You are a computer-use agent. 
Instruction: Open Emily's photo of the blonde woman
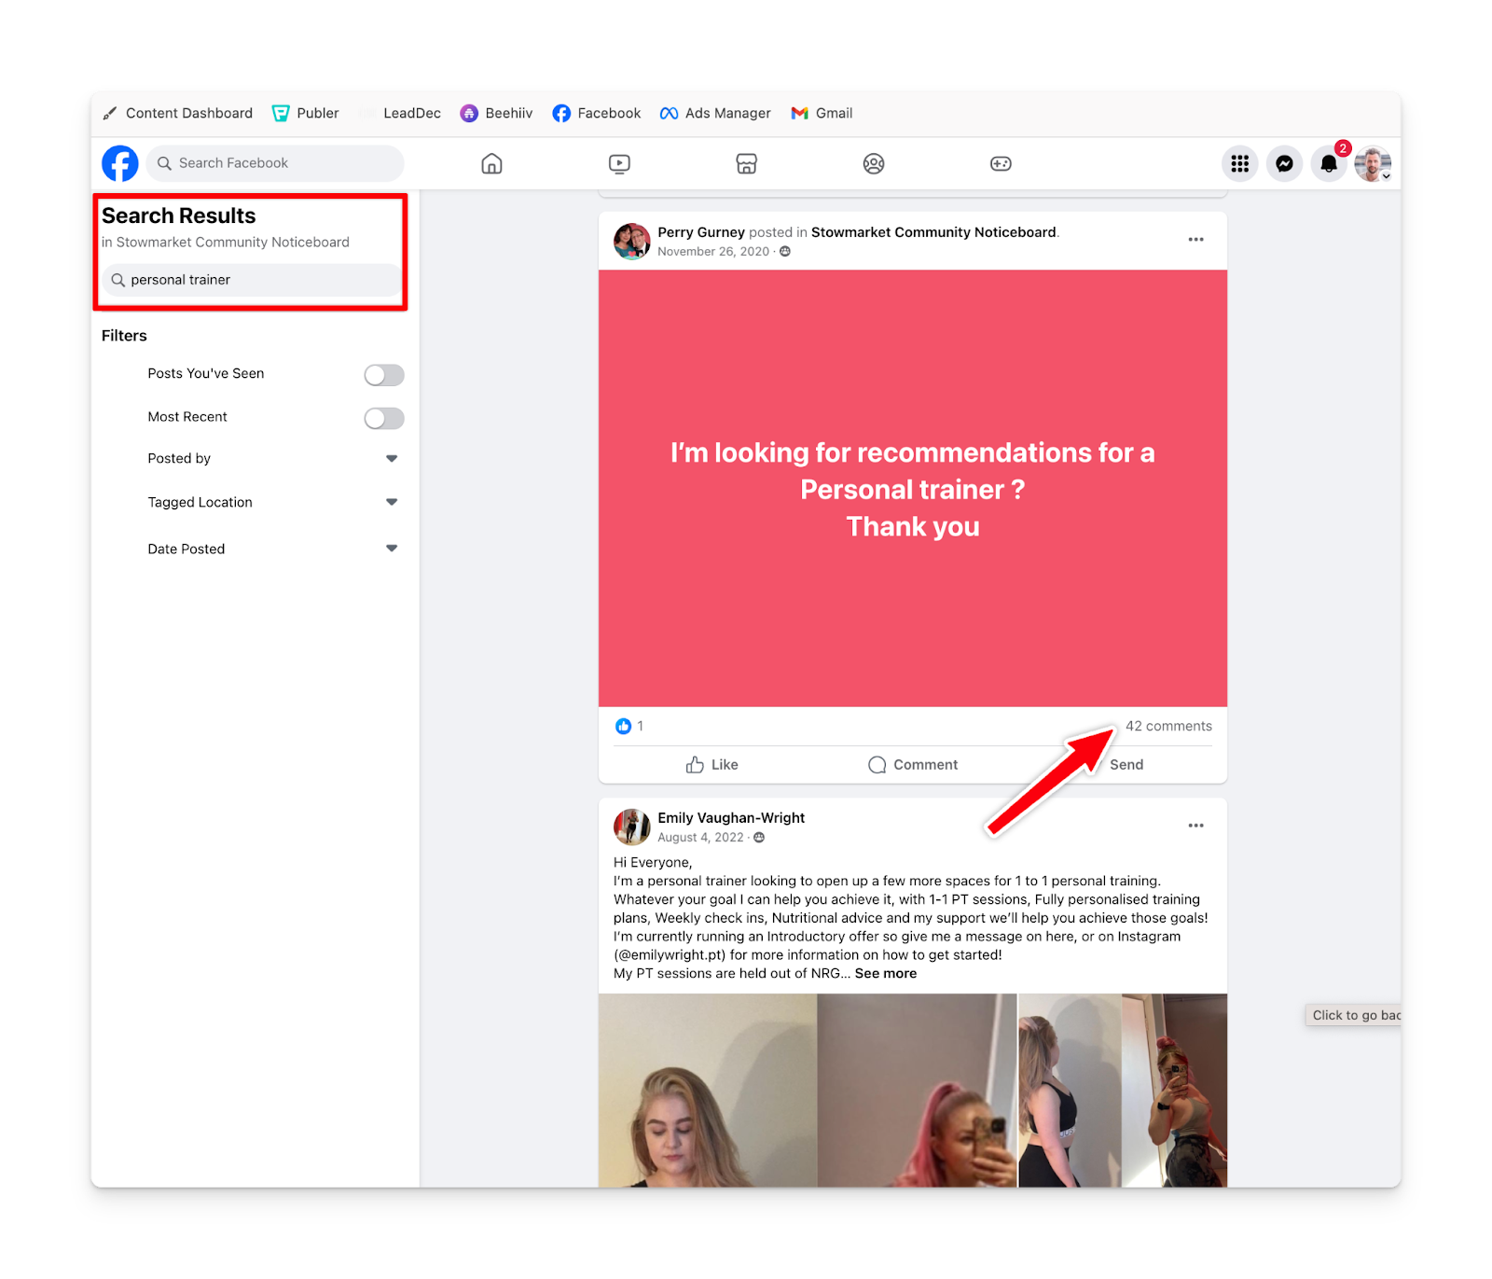coord(707,1091)
